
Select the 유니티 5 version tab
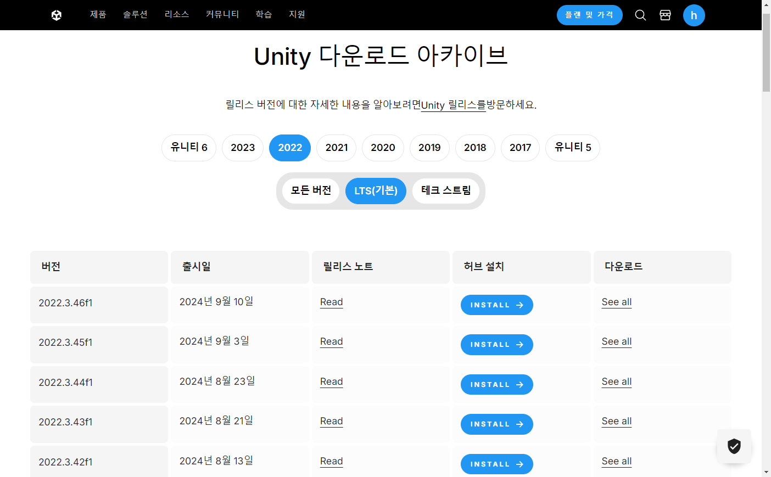tap(573, 148)
